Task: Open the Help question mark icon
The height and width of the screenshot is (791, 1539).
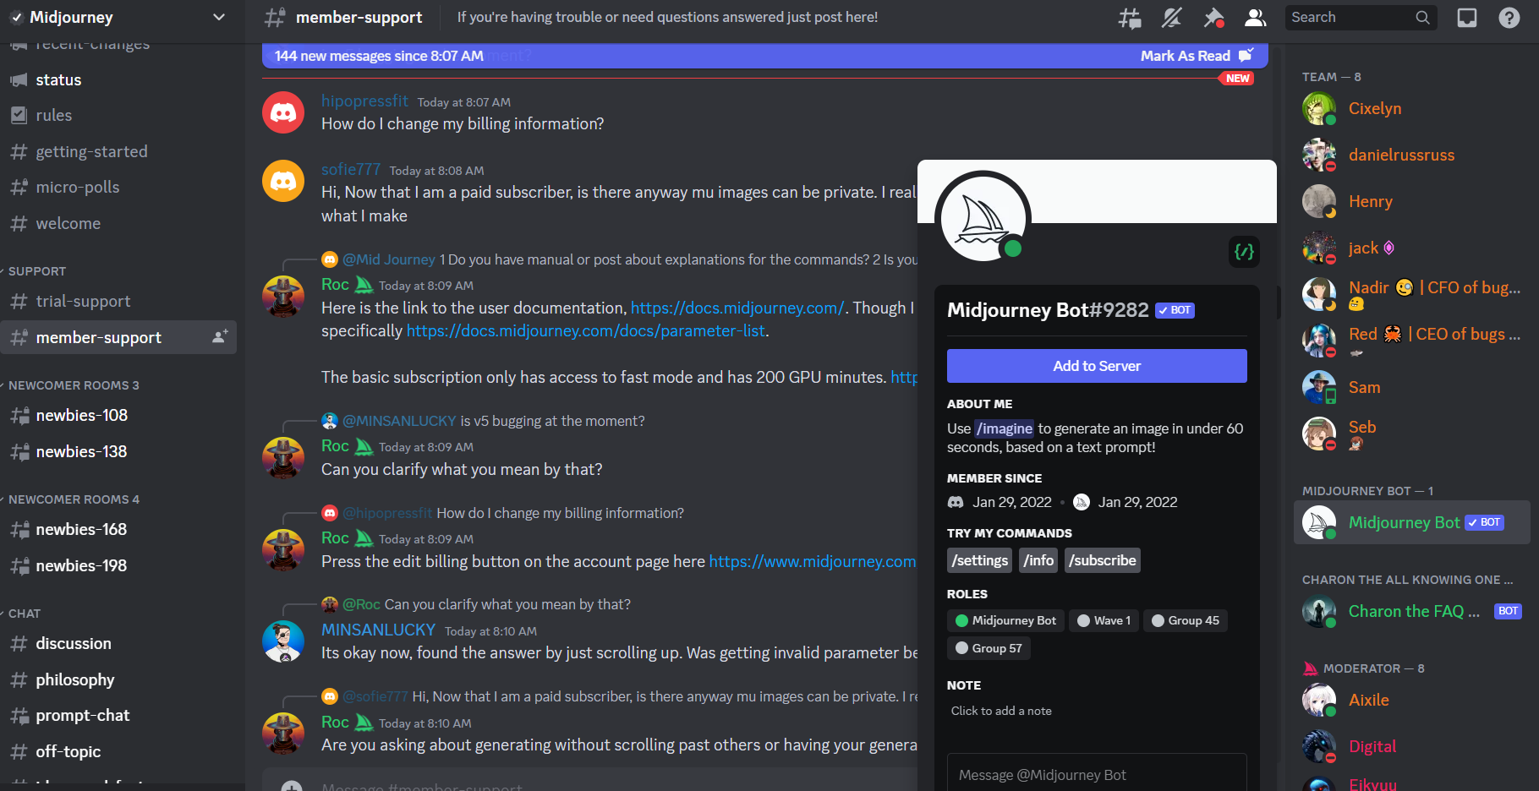Action: [1509, 18]
